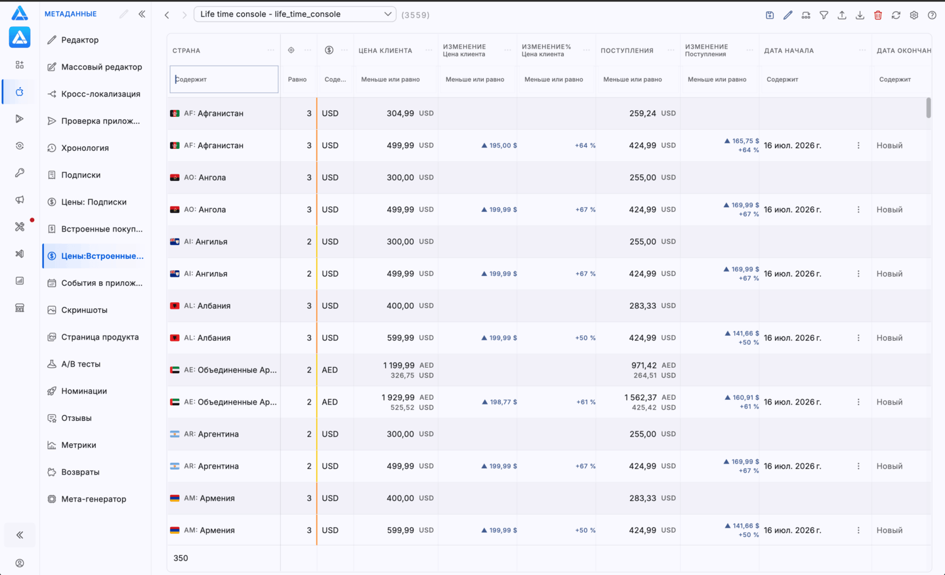
Task: Open row actions for Ангола new price
Action: click(x=858, y=210)
